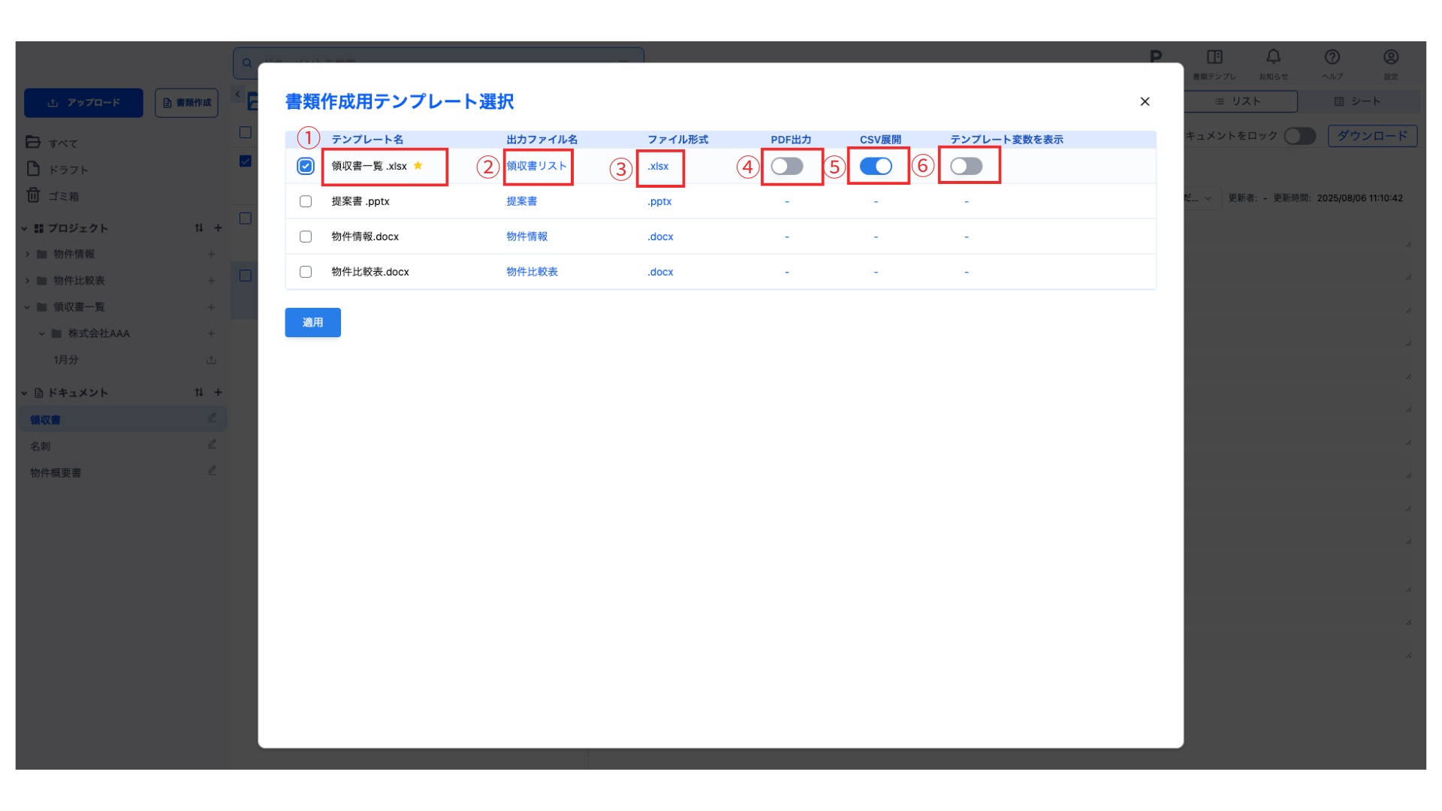This screenshot has width=1442, height=811.
Task: Click the plus icon beside プロジェクト
Action: [x=218, y=228]
